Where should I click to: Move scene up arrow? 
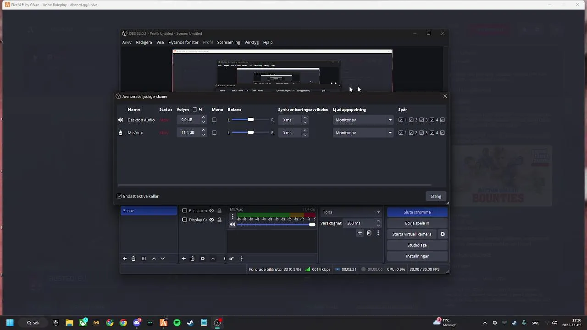(x=154, y=258)
